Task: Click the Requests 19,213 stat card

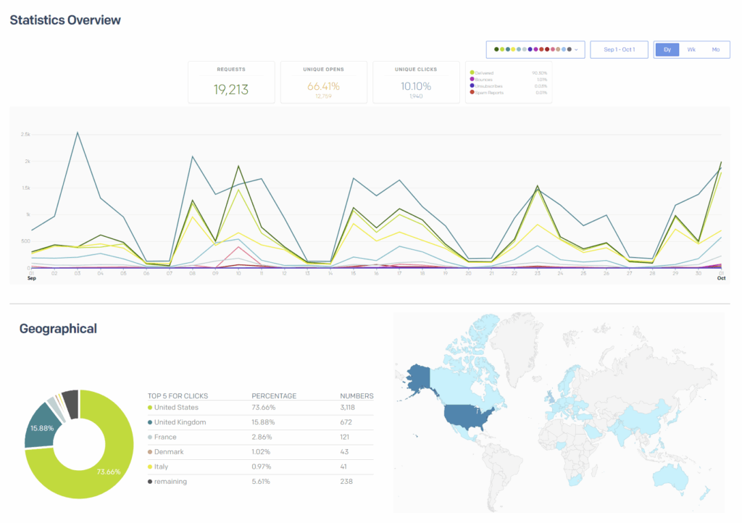Action: (x=231, y=82)
